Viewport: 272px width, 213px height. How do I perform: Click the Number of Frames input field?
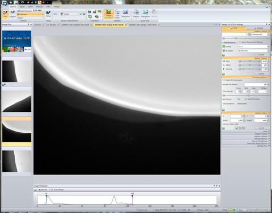pos(256,85)
